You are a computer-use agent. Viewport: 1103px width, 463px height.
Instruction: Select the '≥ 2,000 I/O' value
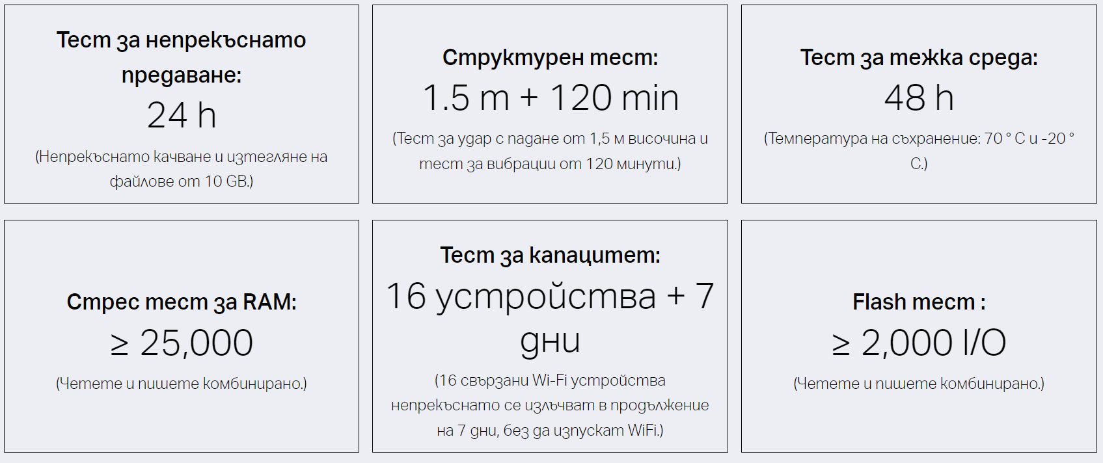point(918,343)
